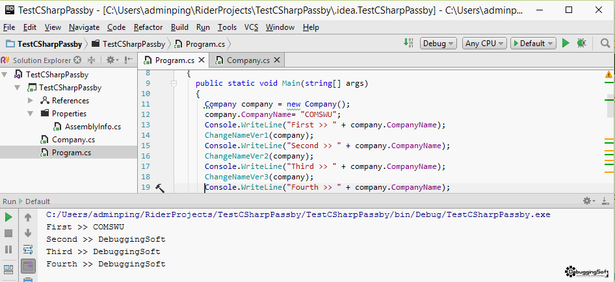Restore layout icon in Run panel
The image size is (615, 282).
[8, 268]
